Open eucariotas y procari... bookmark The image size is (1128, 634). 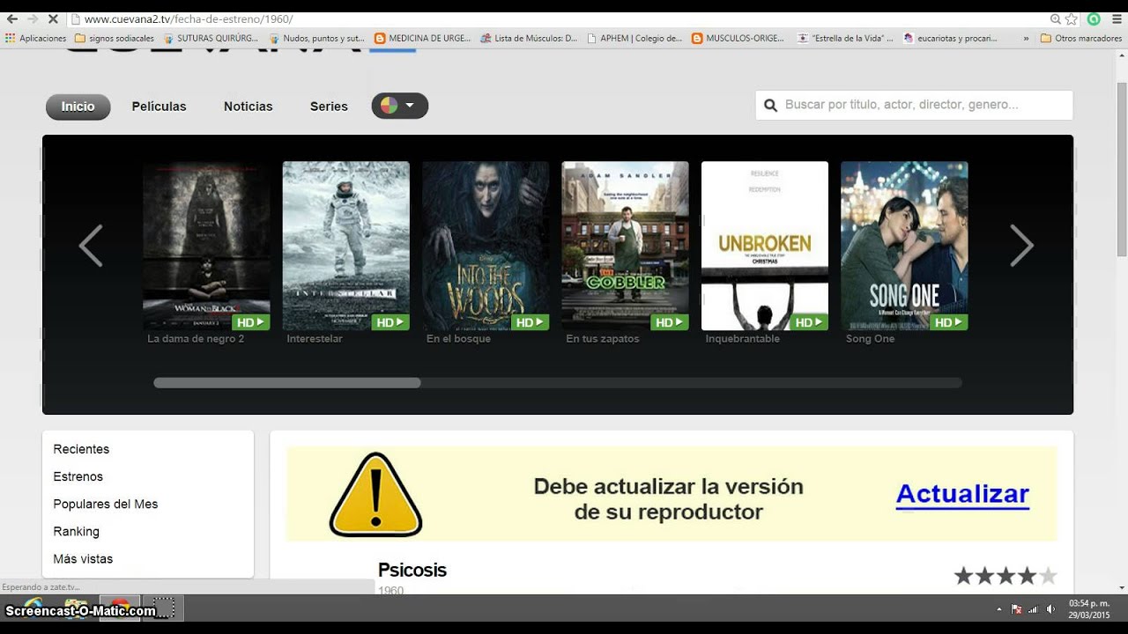coord(951,38)
